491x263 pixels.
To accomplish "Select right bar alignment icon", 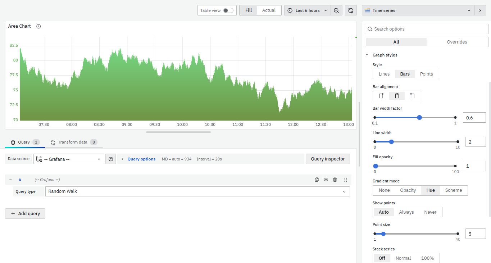I will [x=412, y=96].
